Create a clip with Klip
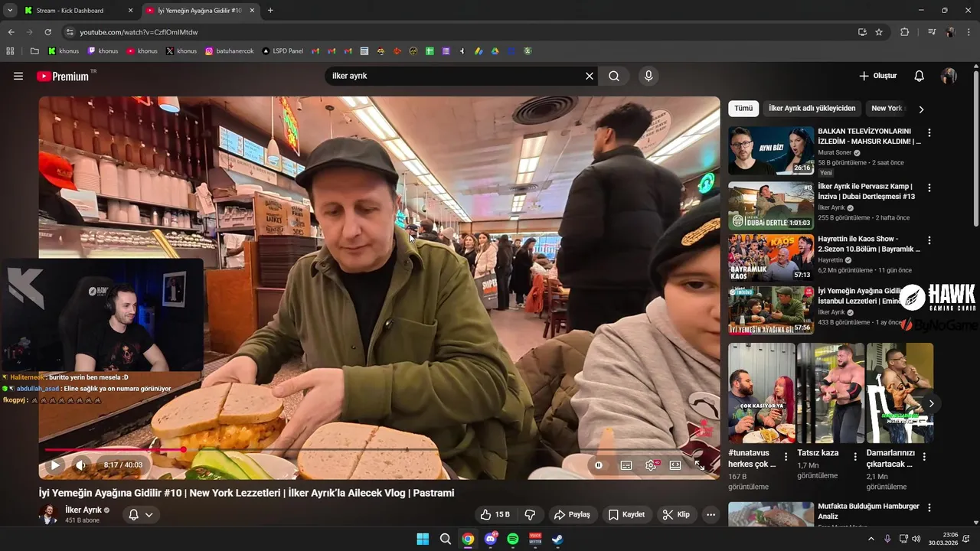980x551 pixels. [x=676, y=514]
